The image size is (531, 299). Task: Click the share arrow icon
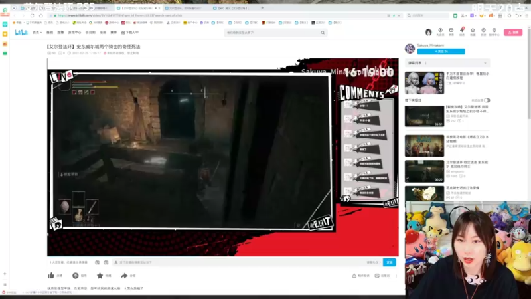tap(124, 276)
